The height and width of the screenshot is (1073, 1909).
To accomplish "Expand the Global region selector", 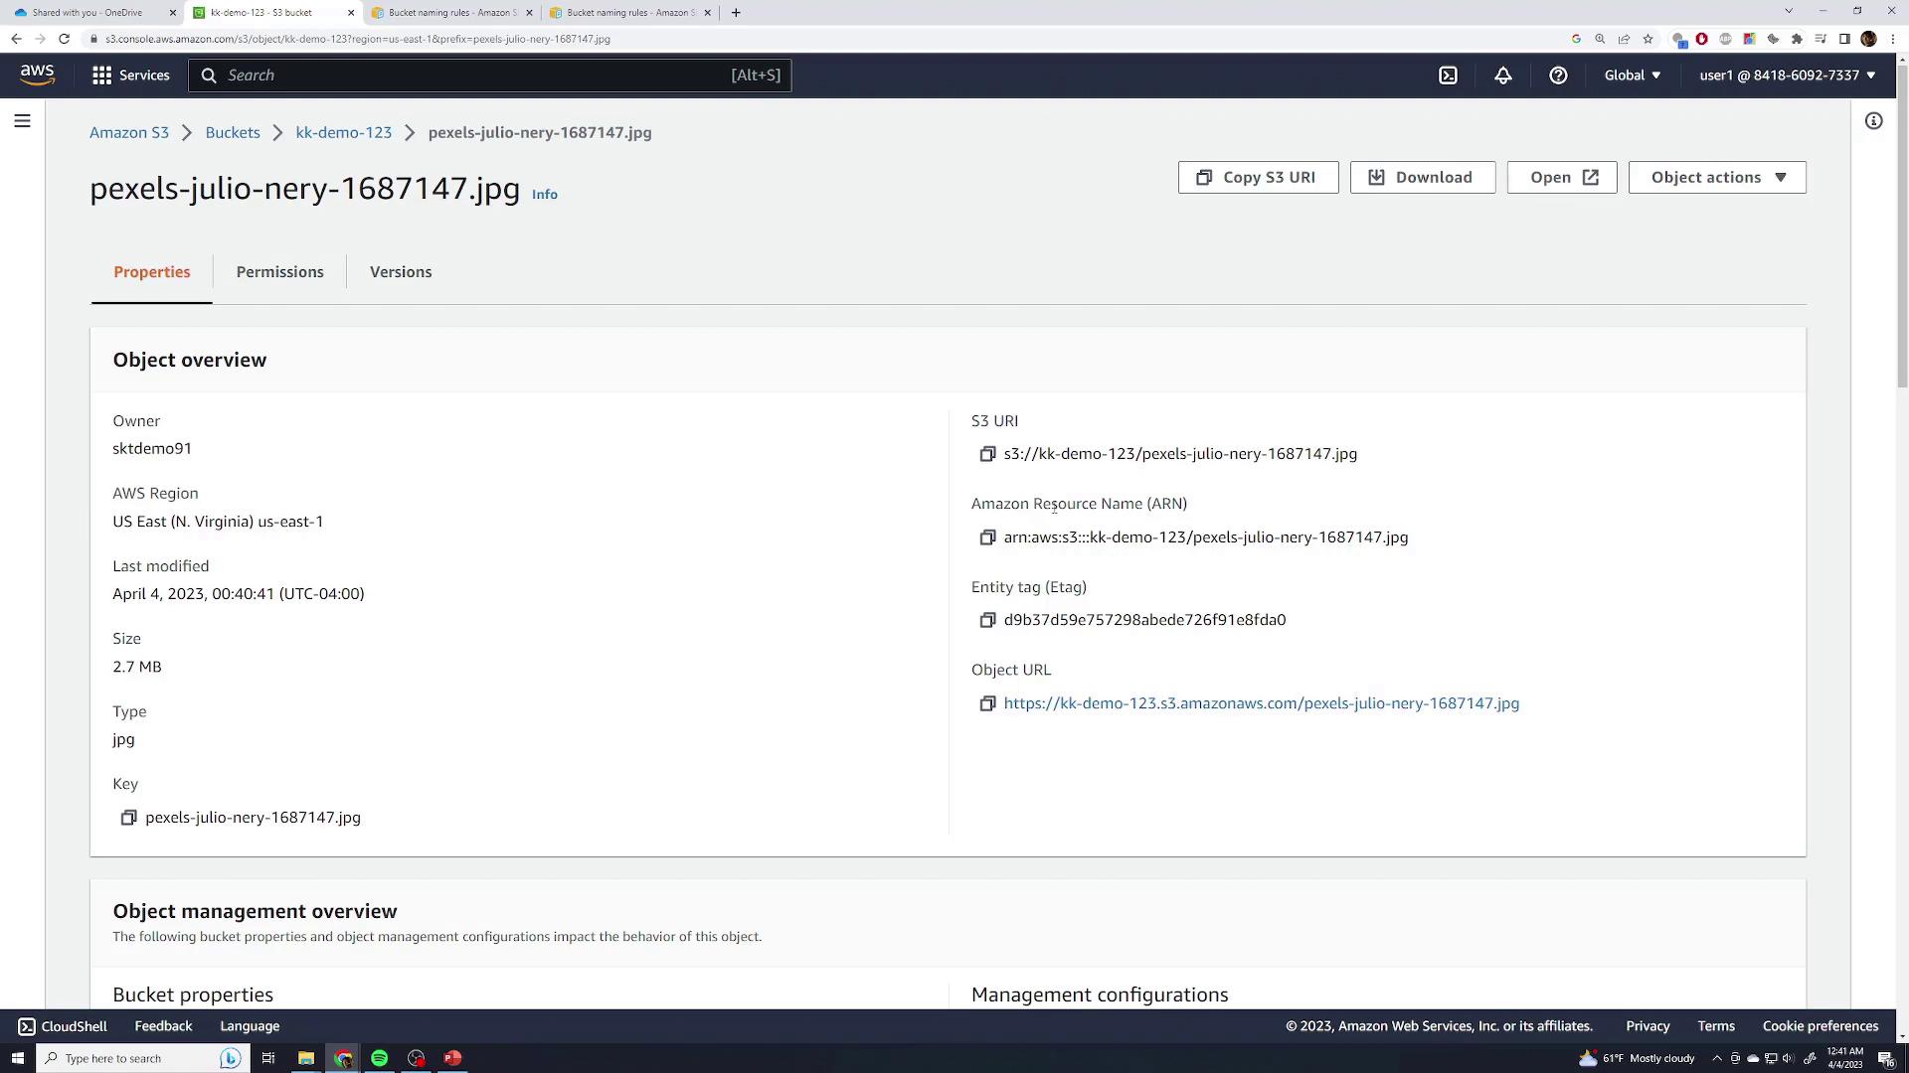I will (1632, 76).
